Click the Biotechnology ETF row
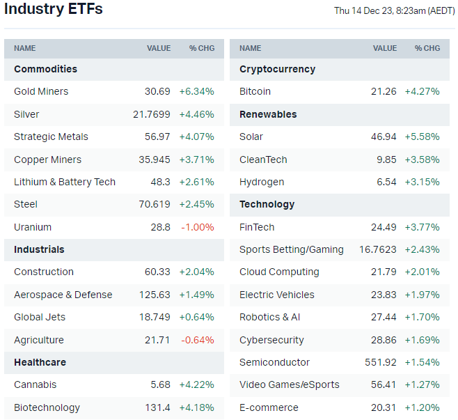Viewport: 458px width, 420px height. point(47,407)
